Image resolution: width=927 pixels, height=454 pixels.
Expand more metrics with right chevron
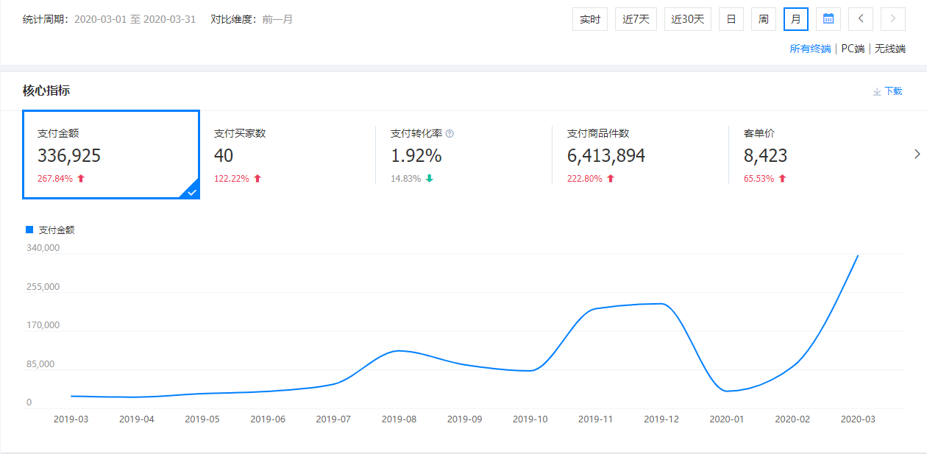917,154
